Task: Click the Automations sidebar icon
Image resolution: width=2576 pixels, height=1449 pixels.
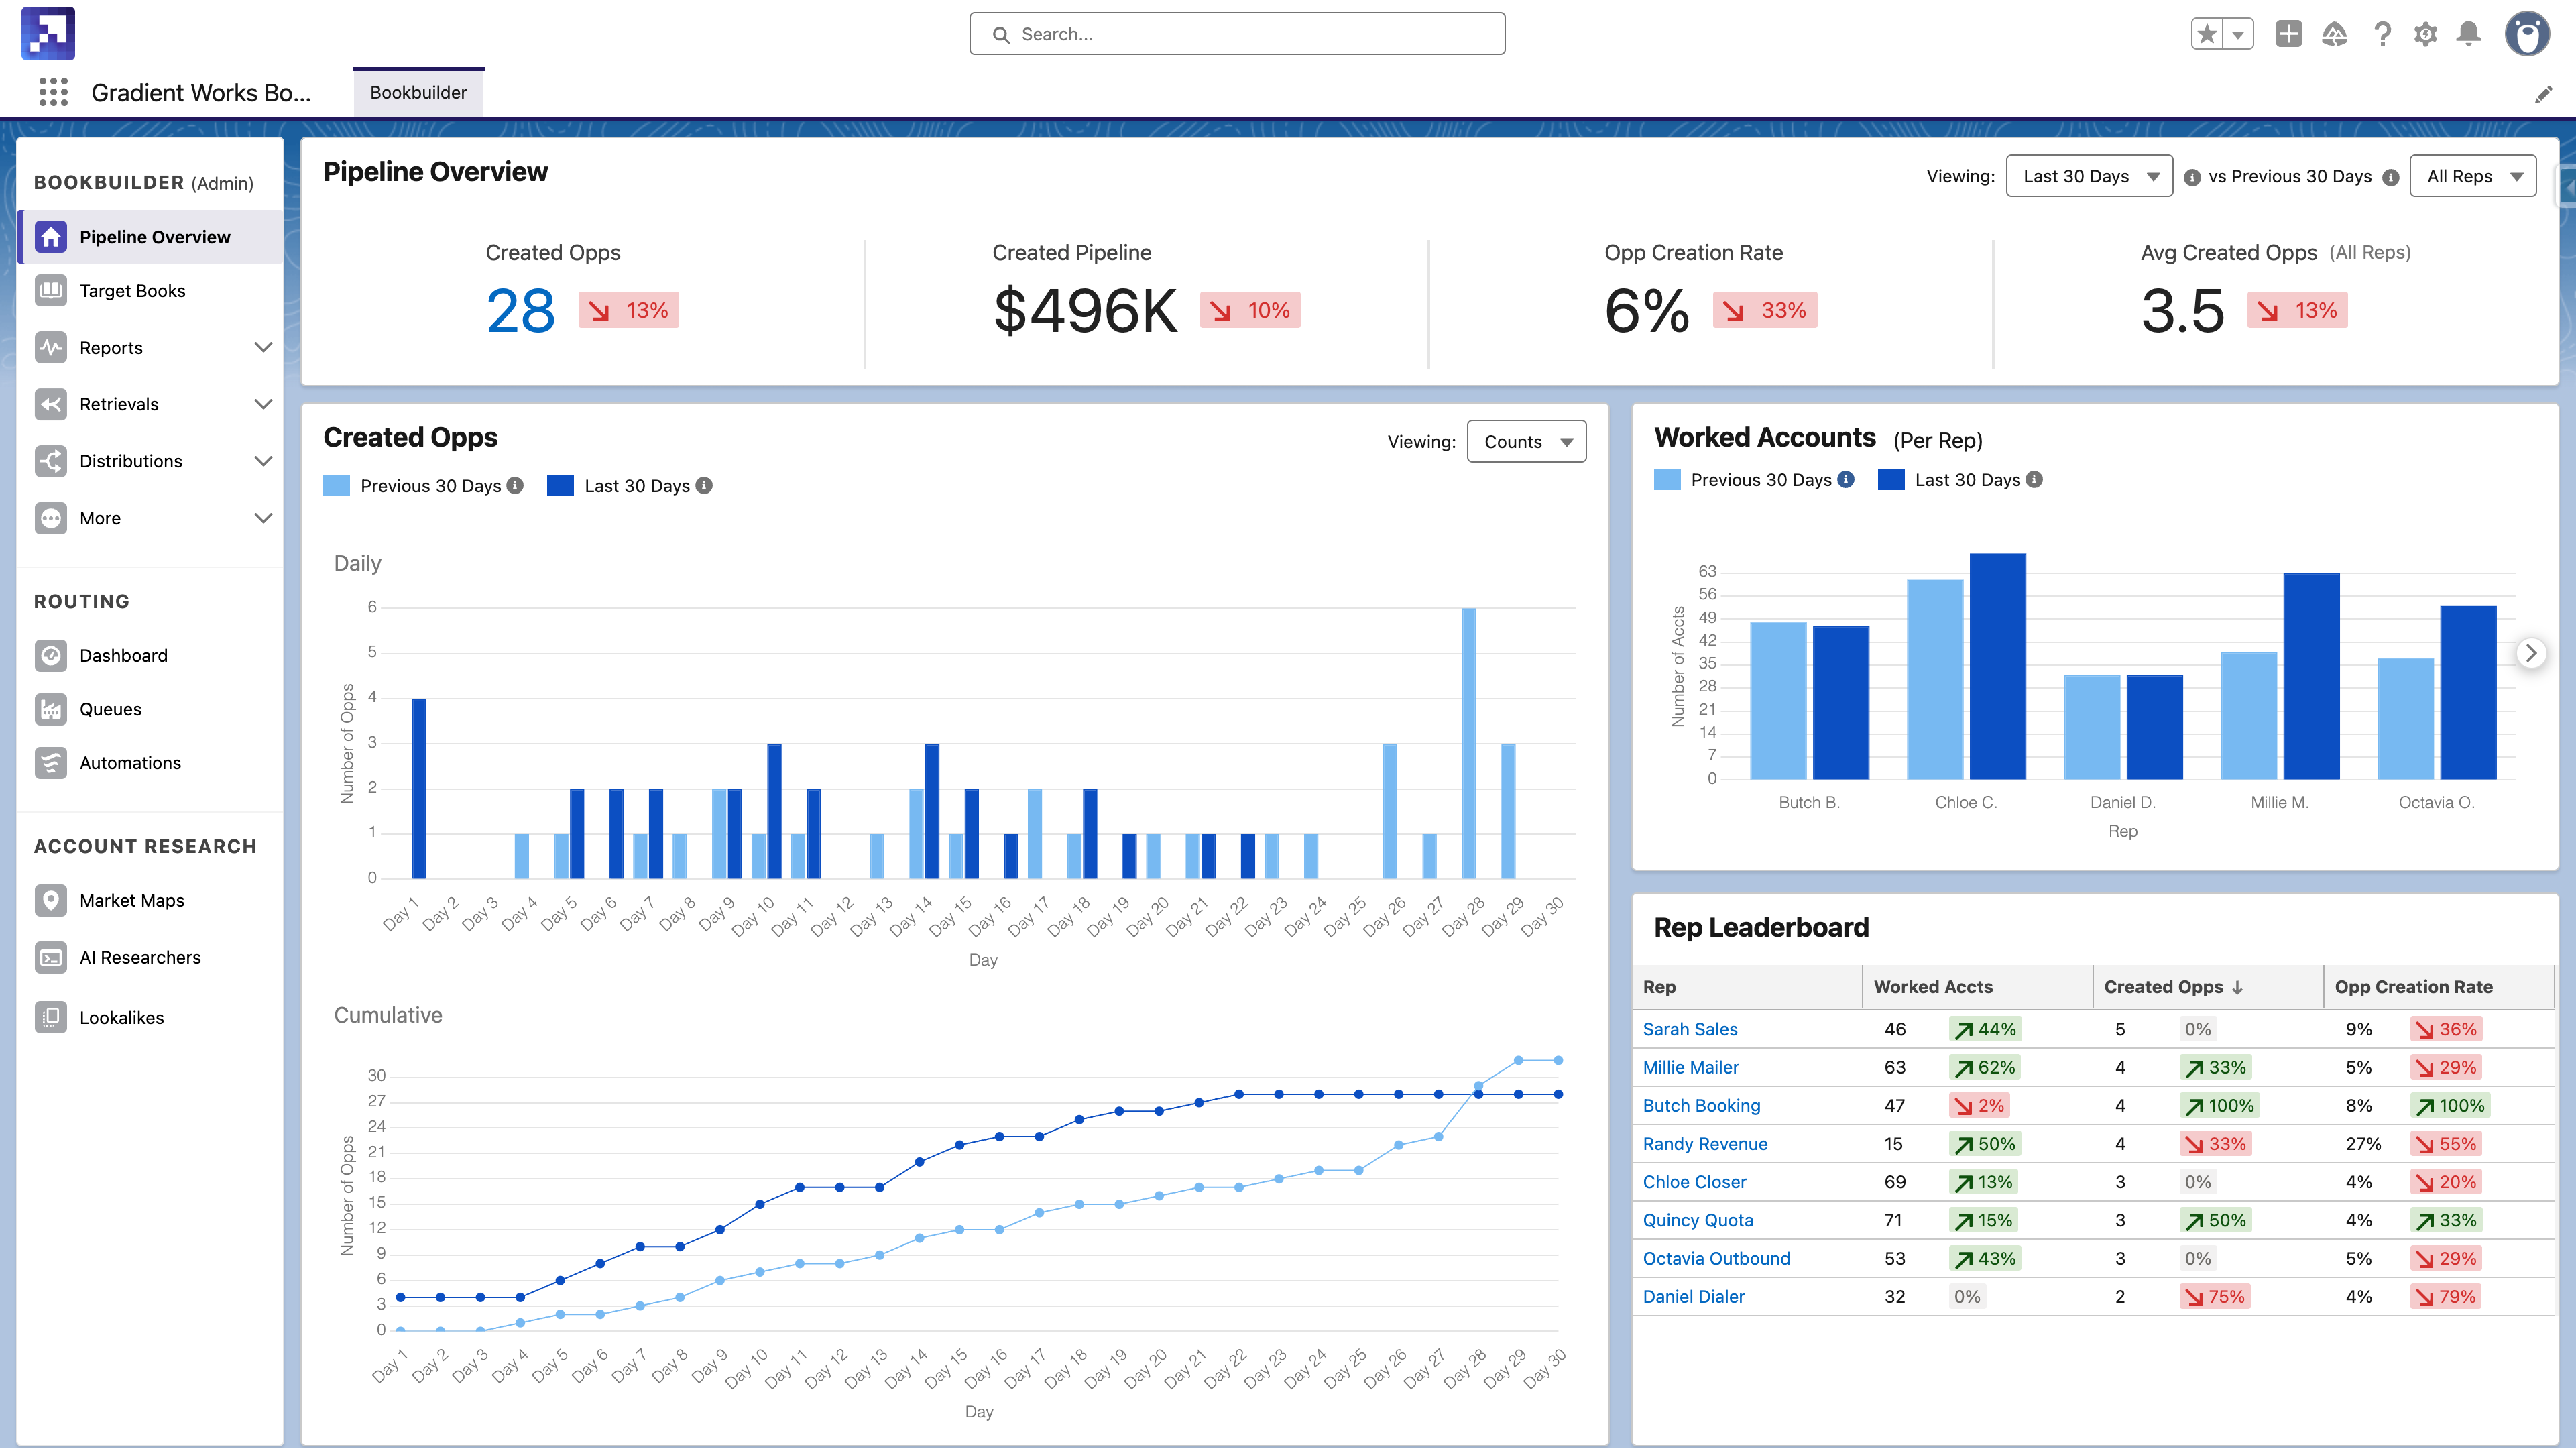Action: (x=50, y=763)
